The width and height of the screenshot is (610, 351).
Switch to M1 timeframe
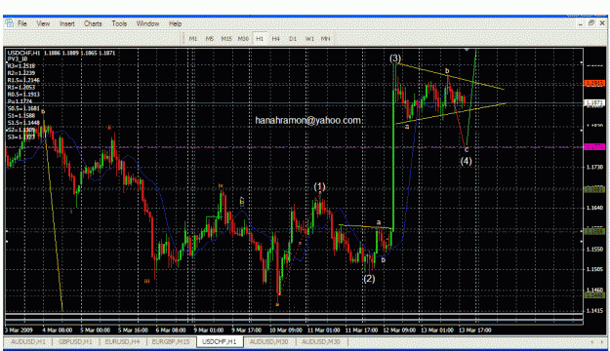tap(193, 39)
